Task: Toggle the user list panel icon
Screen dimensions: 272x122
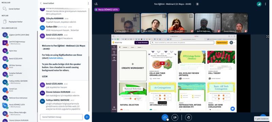Action: 96,4
